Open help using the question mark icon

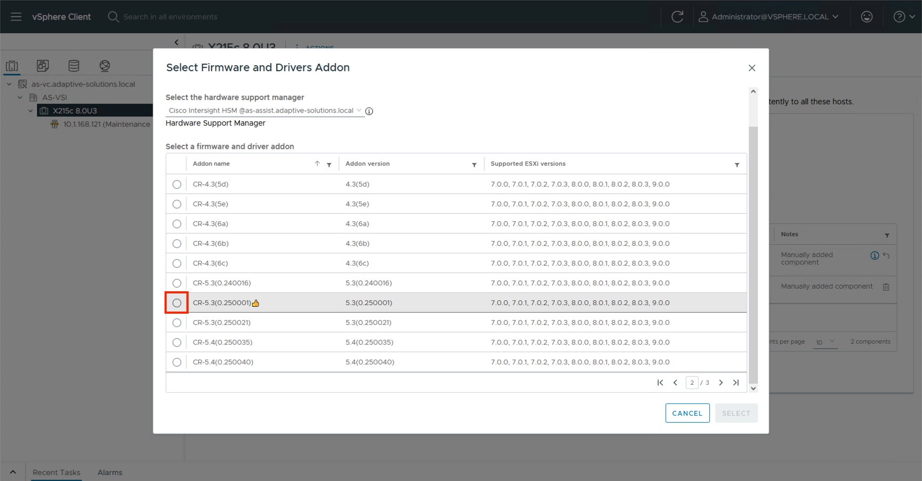[x=900, y=17]
